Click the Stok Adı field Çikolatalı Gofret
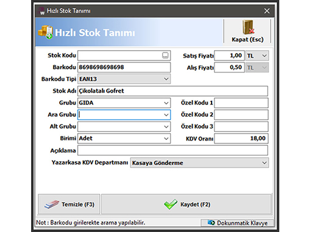 pos(173,91)
